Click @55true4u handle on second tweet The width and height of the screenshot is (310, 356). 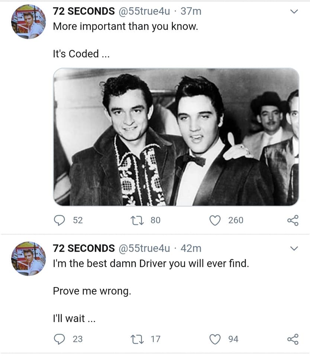[x=144, y=248]
